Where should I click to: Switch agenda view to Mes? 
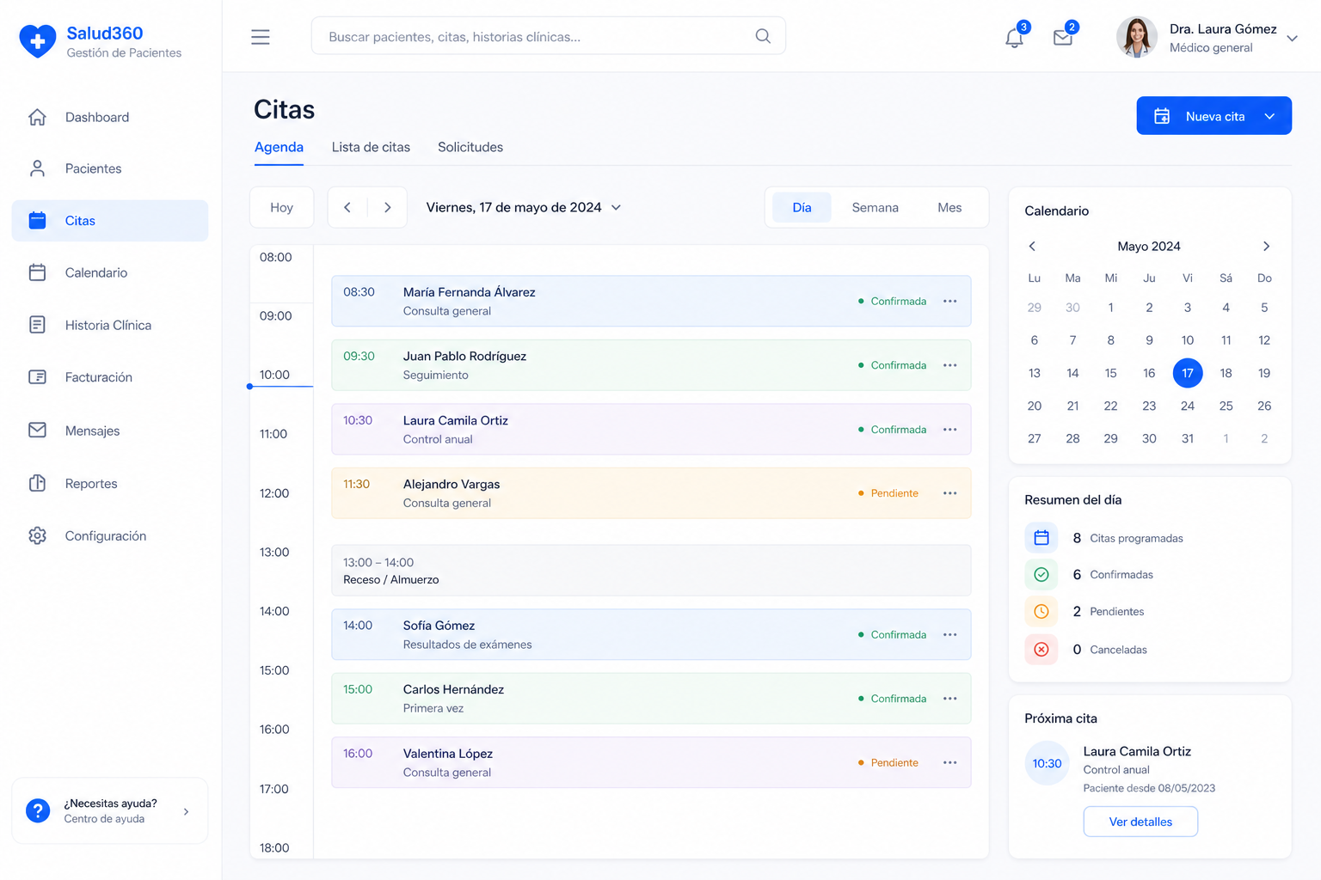(x=949, y=208)
